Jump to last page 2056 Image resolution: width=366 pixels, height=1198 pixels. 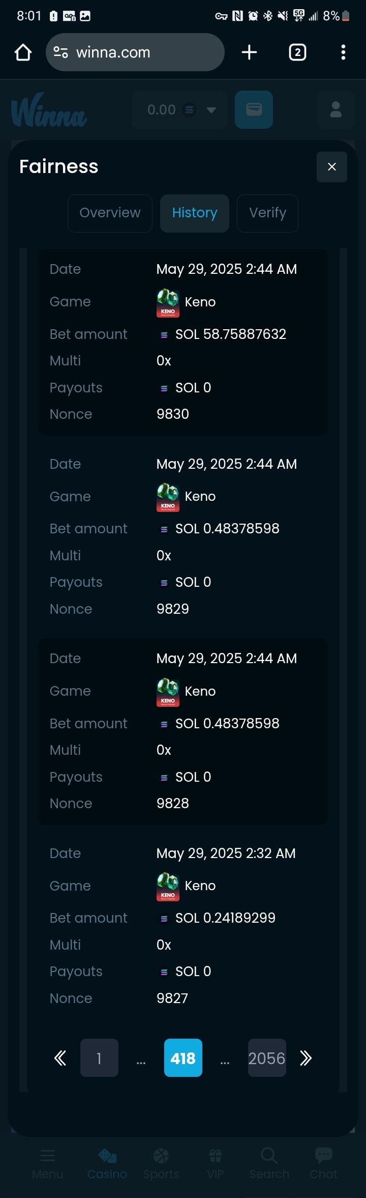coord(267,1059)
